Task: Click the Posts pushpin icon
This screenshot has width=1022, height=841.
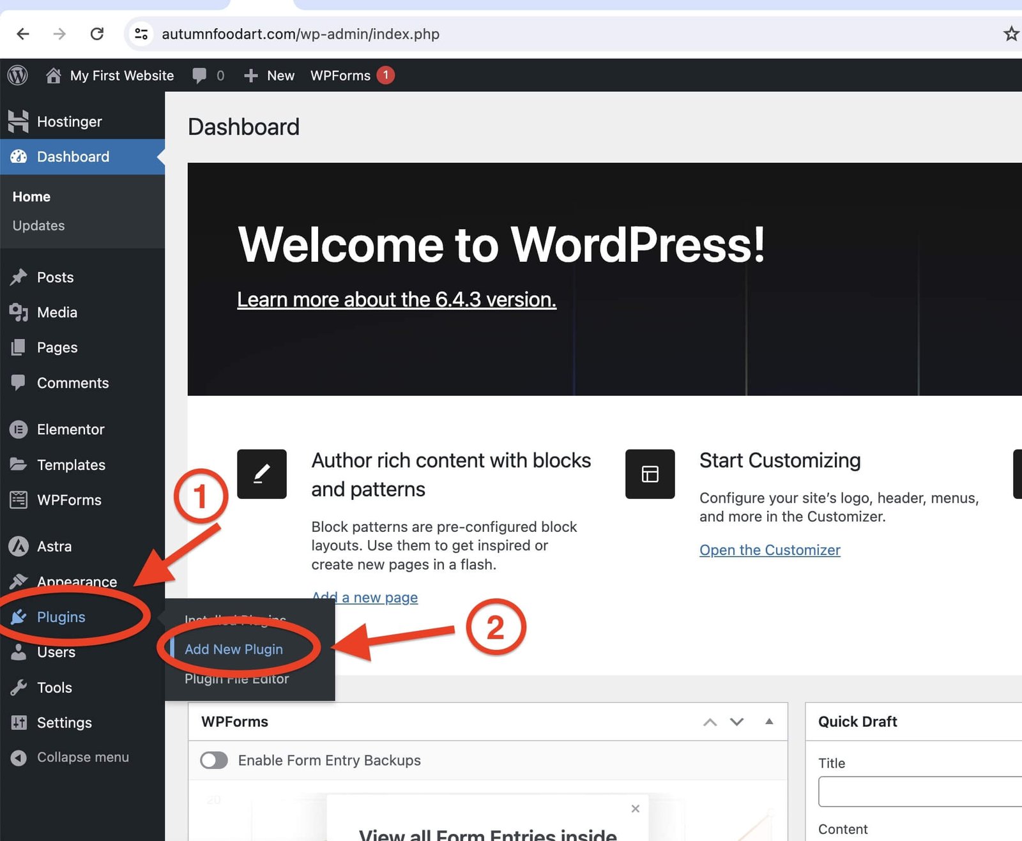Action: [x=19, y=277]
